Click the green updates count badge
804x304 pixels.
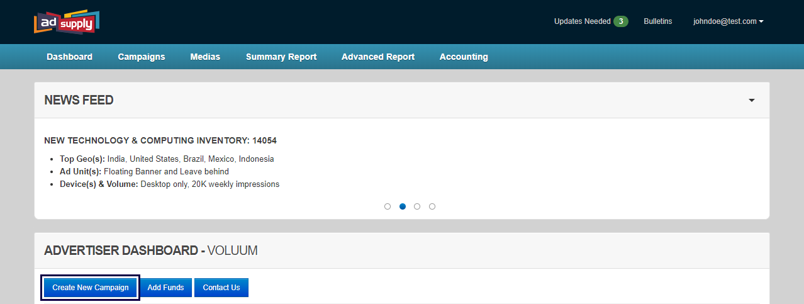620,21
